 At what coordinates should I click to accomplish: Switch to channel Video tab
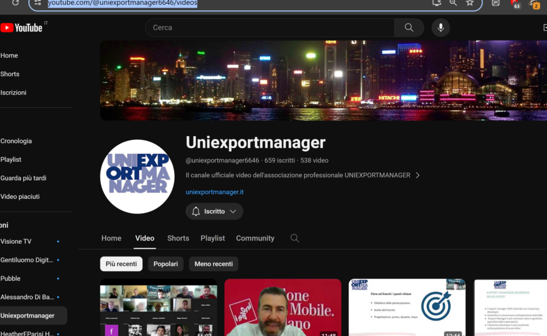[145, 238]
